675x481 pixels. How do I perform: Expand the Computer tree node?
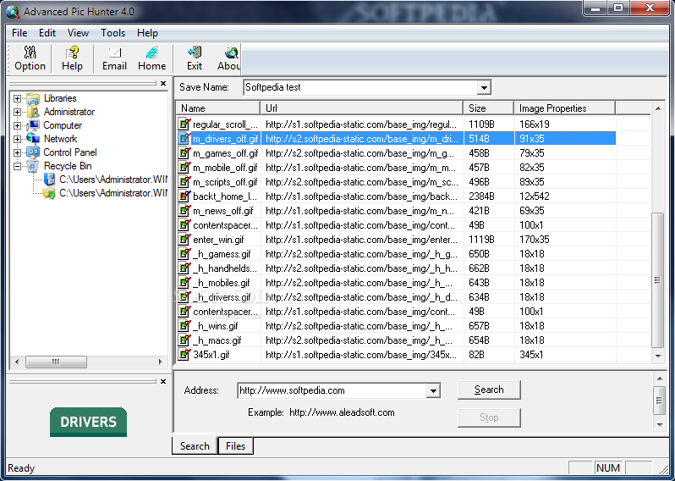(17, 126)
